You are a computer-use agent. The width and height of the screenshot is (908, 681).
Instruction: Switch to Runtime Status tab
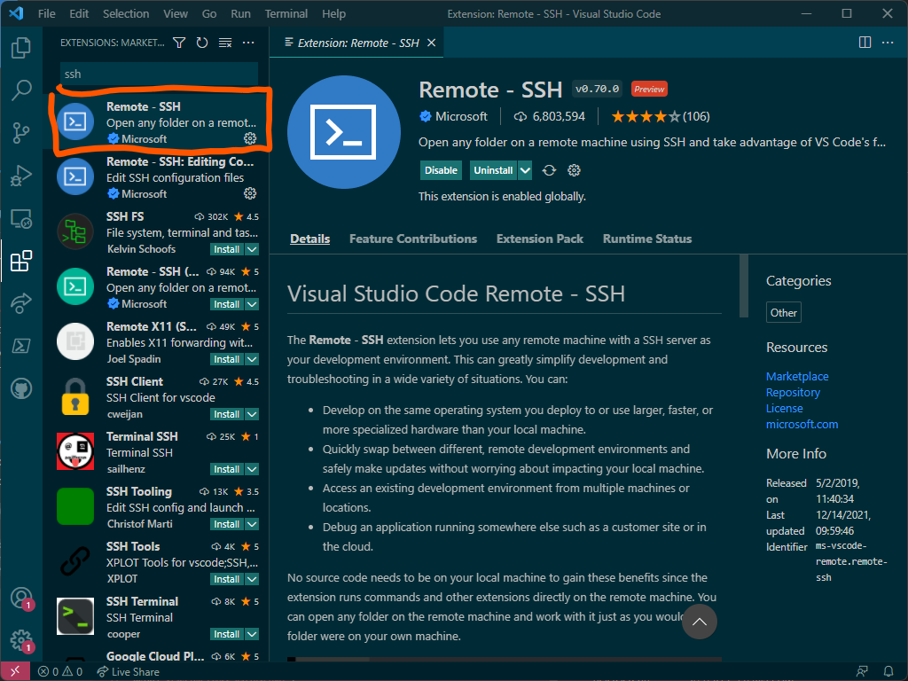647,239
